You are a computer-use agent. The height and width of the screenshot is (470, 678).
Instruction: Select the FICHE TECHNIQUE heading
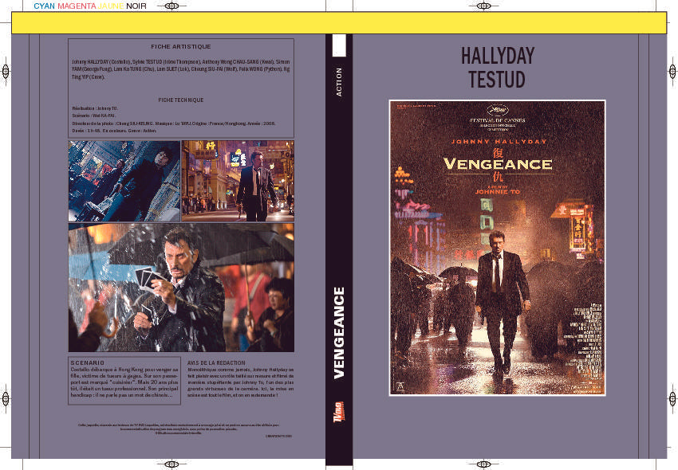[181, 100]
